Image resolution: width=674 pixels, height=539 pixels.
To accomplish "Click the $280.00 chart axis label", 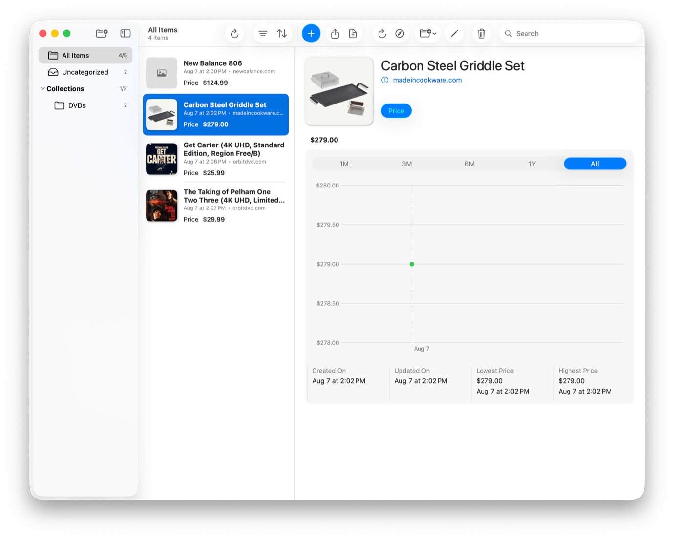I will (x=327, y=186).
